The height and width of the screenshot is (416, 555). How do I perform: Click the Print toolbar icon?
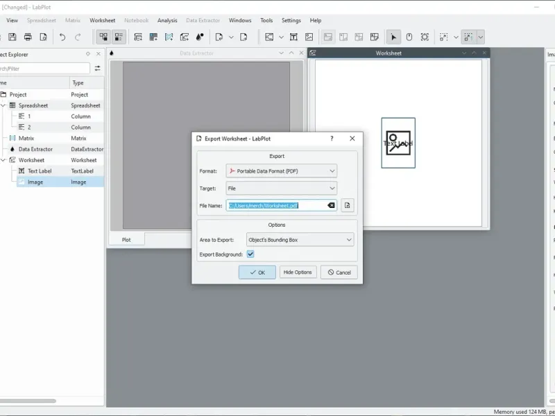pyautogui.click(x=28, y=37)
